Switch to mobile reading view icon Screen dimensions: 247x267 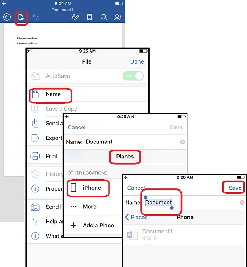pos(90,17)
